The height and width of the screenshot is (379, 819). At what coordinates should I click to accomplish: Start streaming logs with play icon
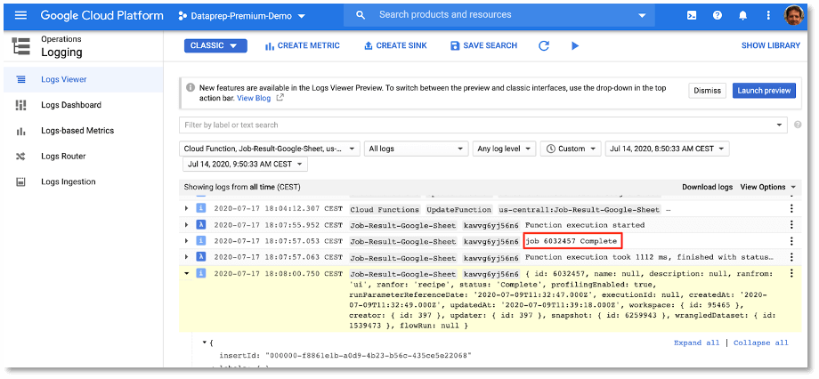click(x=575, y=46)
